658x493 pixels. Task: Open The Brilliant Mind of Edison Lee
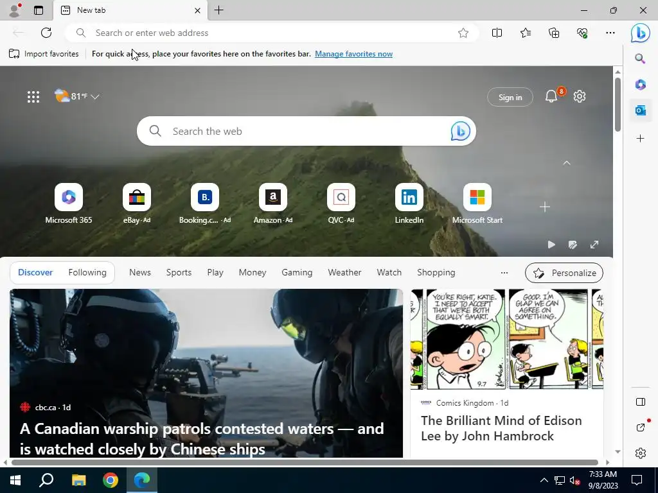501,428
